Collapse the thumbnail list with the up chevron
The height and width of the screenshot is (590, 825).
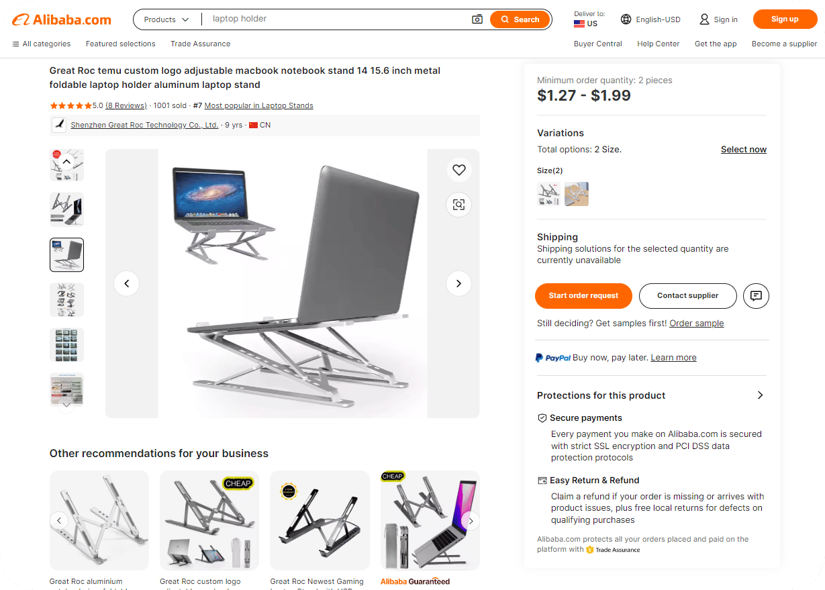(66, 162)
